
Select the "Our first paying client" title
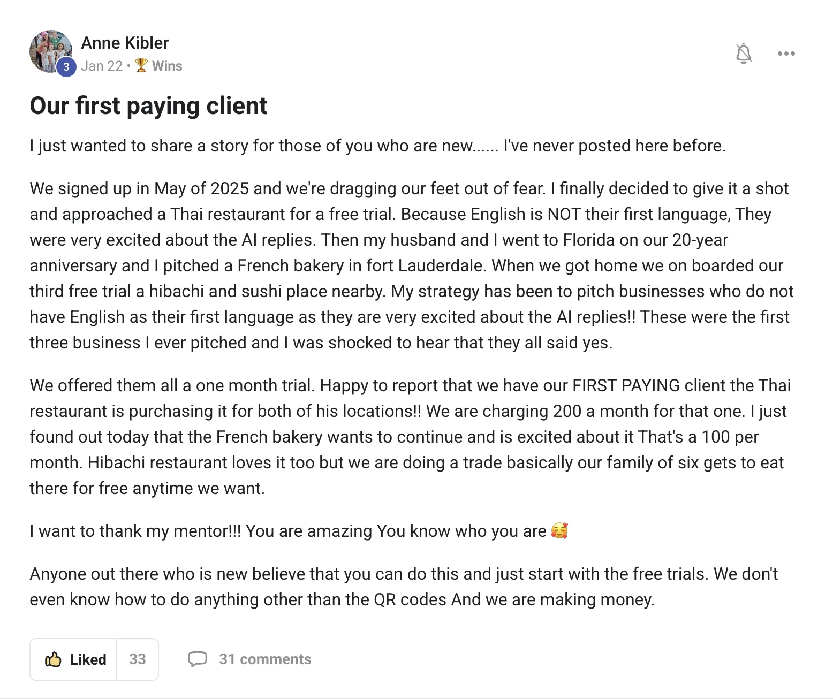click(x=148, y=105)
